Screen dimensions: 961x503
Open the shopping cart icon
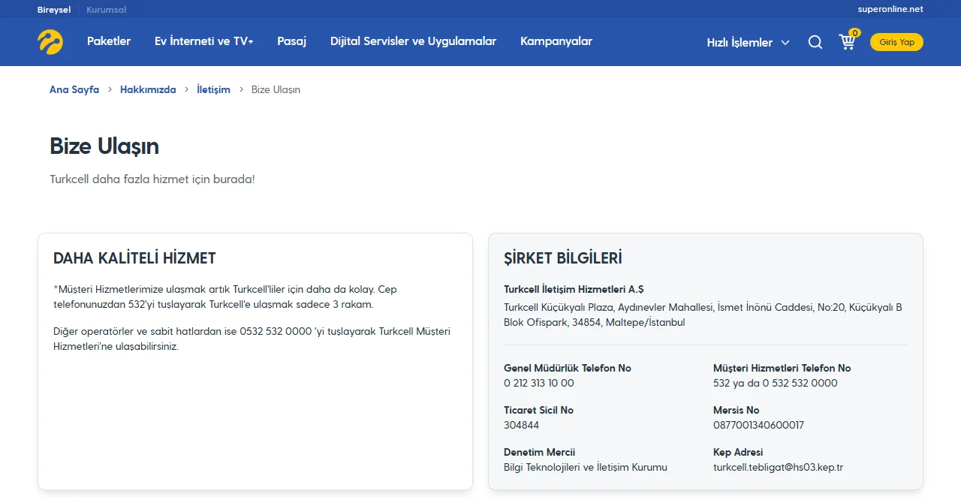coord(848,41)
